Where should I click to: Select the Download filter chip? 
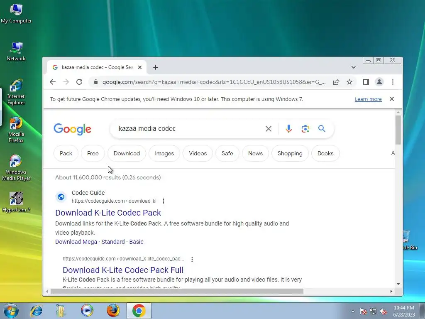click(127, 153)
